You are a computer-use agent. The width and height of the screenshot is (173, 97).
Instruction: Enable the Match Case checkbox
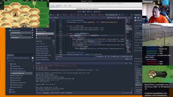[x=115, y=57]
